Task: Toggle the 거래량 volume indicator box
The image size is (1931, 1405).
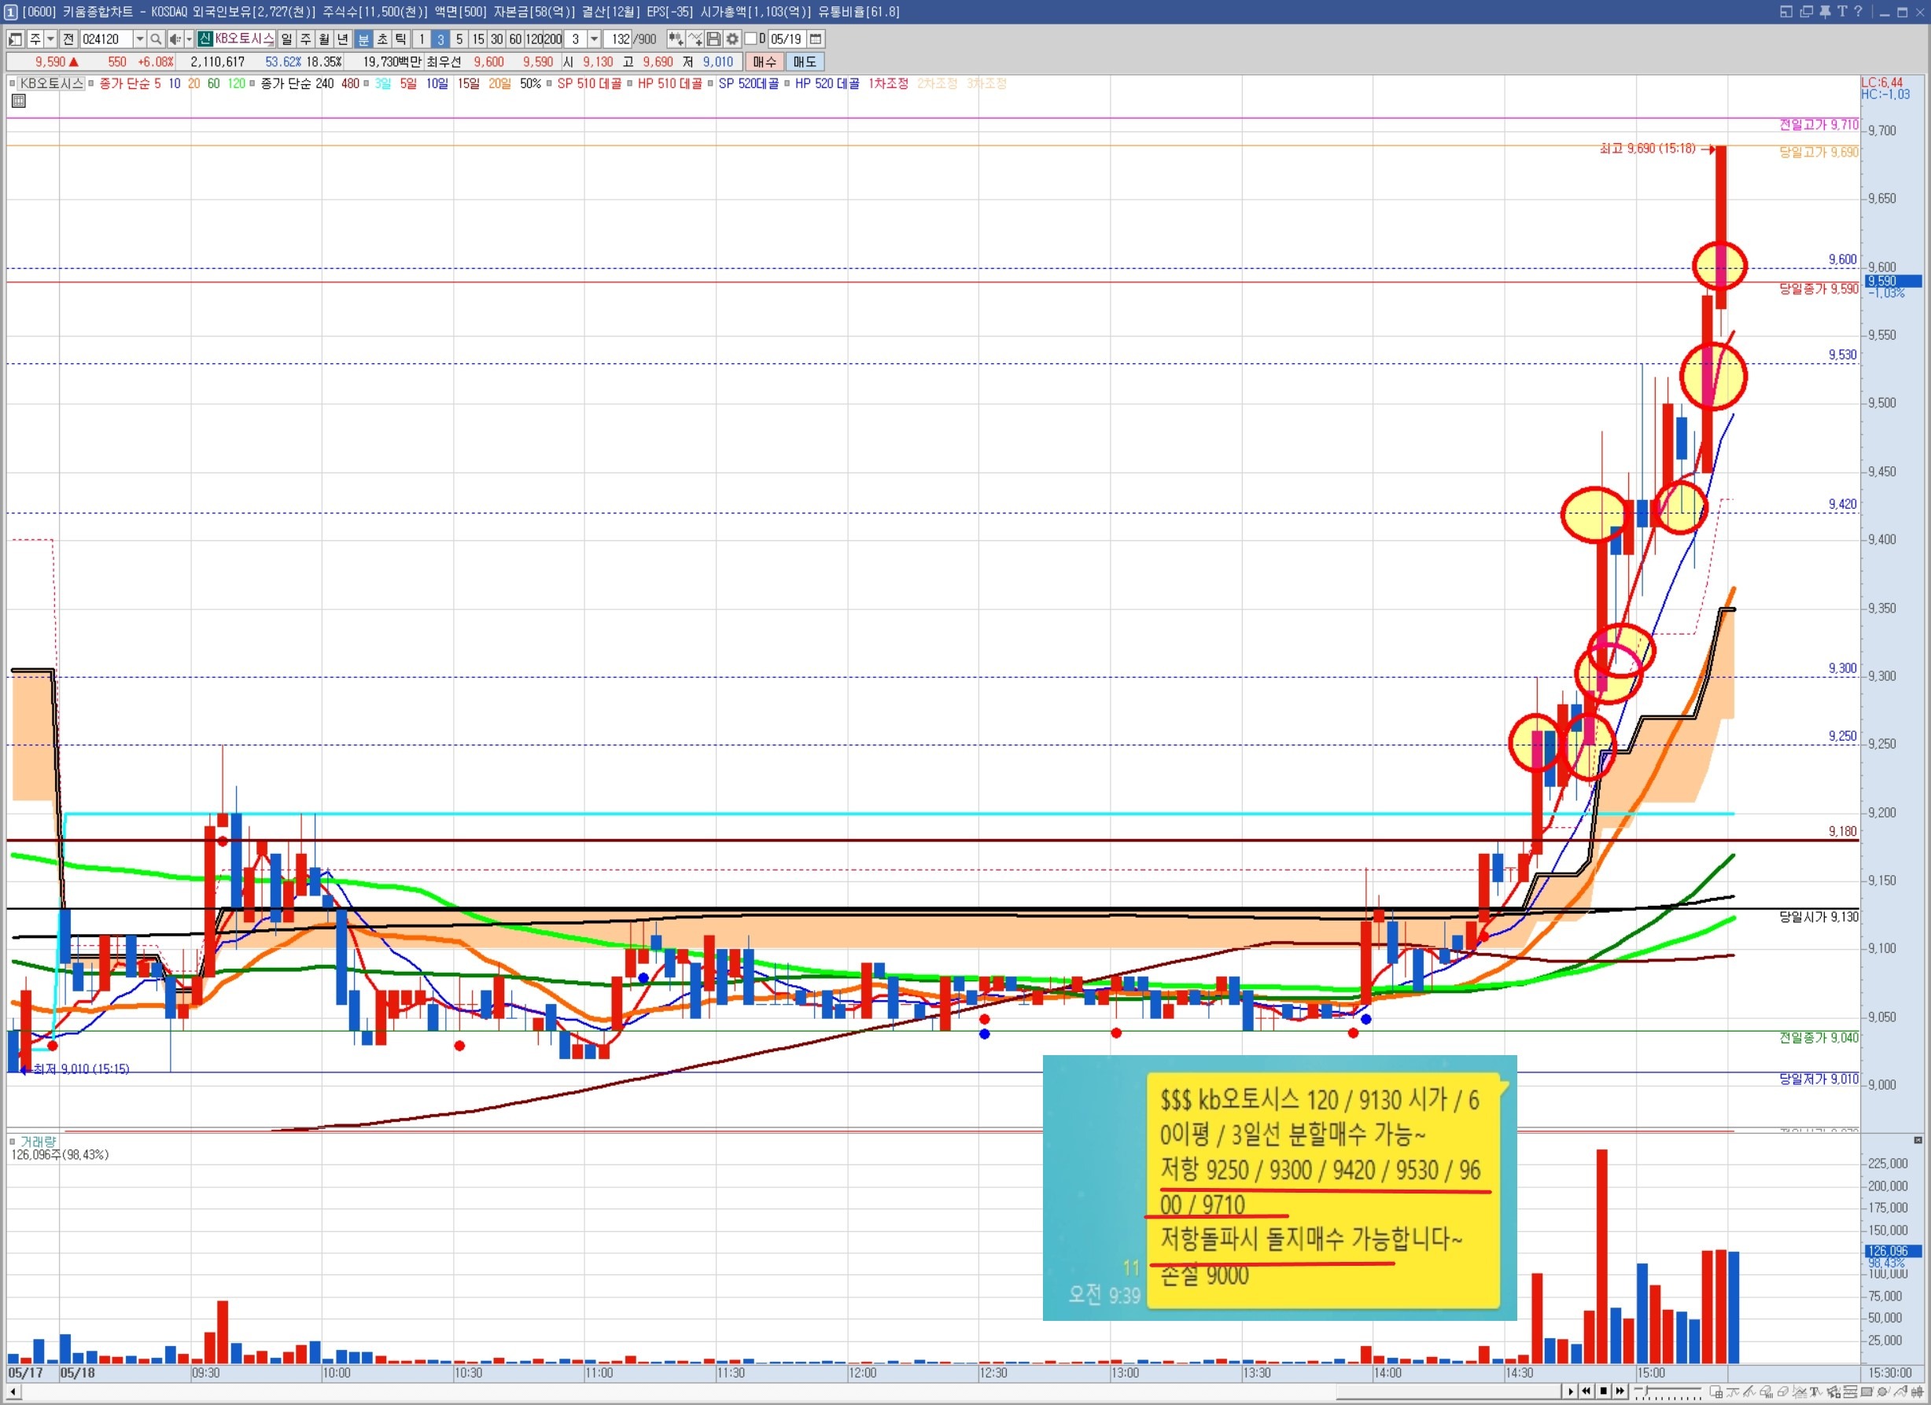Action: 12,1141
